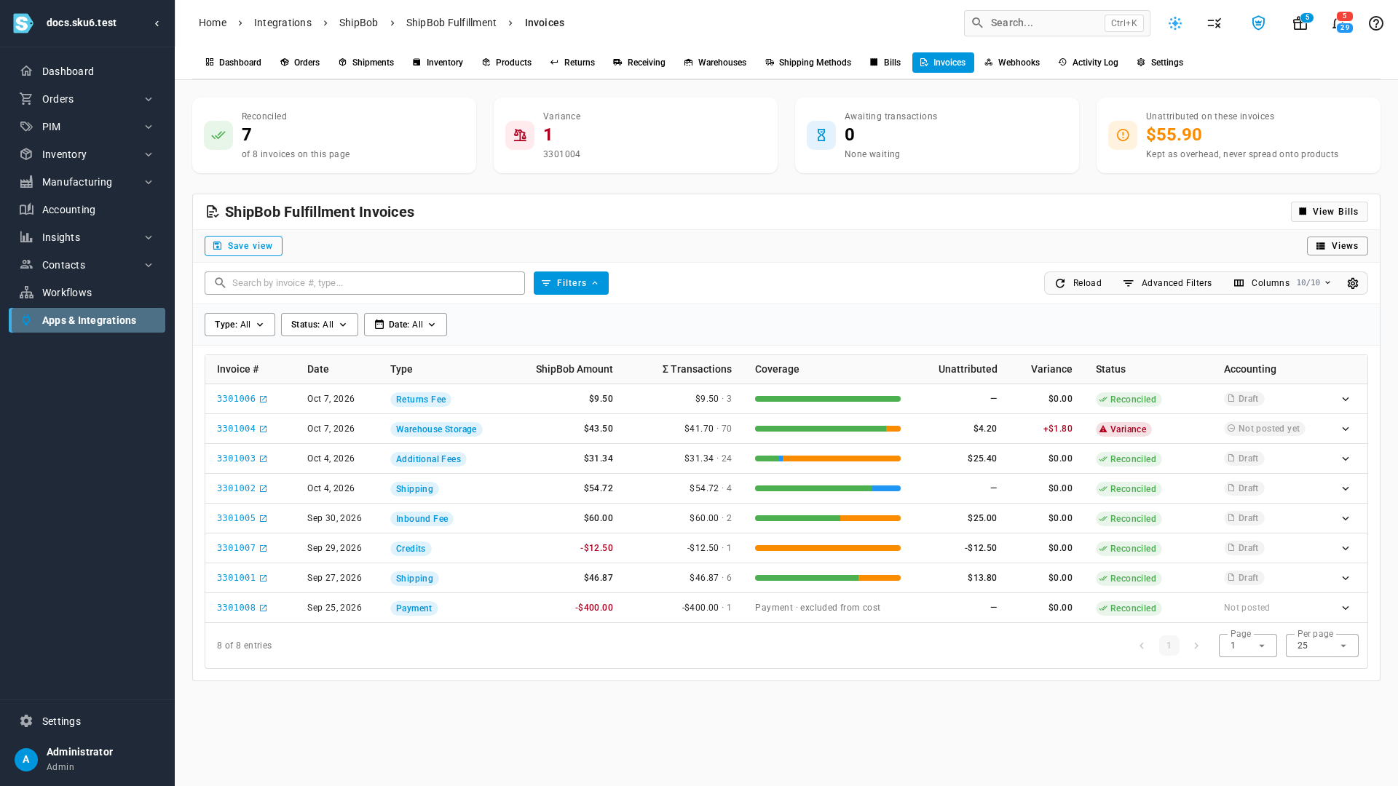Go to ShipBob breadcrumb link
Image resolution: width=1398 pixels, height=786 pixels.
(x=358, y=23)
